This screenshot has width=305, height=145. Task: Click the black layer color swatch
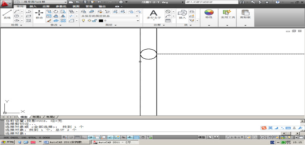click(101, 21)
